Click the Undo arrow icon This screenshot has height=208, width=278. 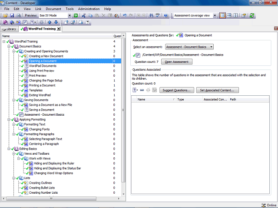click(125, 16)
